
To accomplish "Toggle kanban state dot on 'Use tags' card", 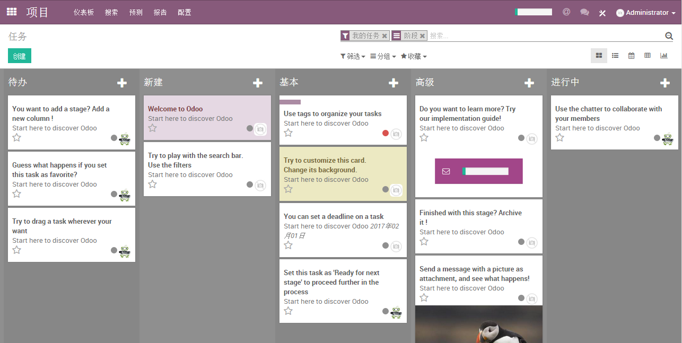I will (x=386, y=133).
